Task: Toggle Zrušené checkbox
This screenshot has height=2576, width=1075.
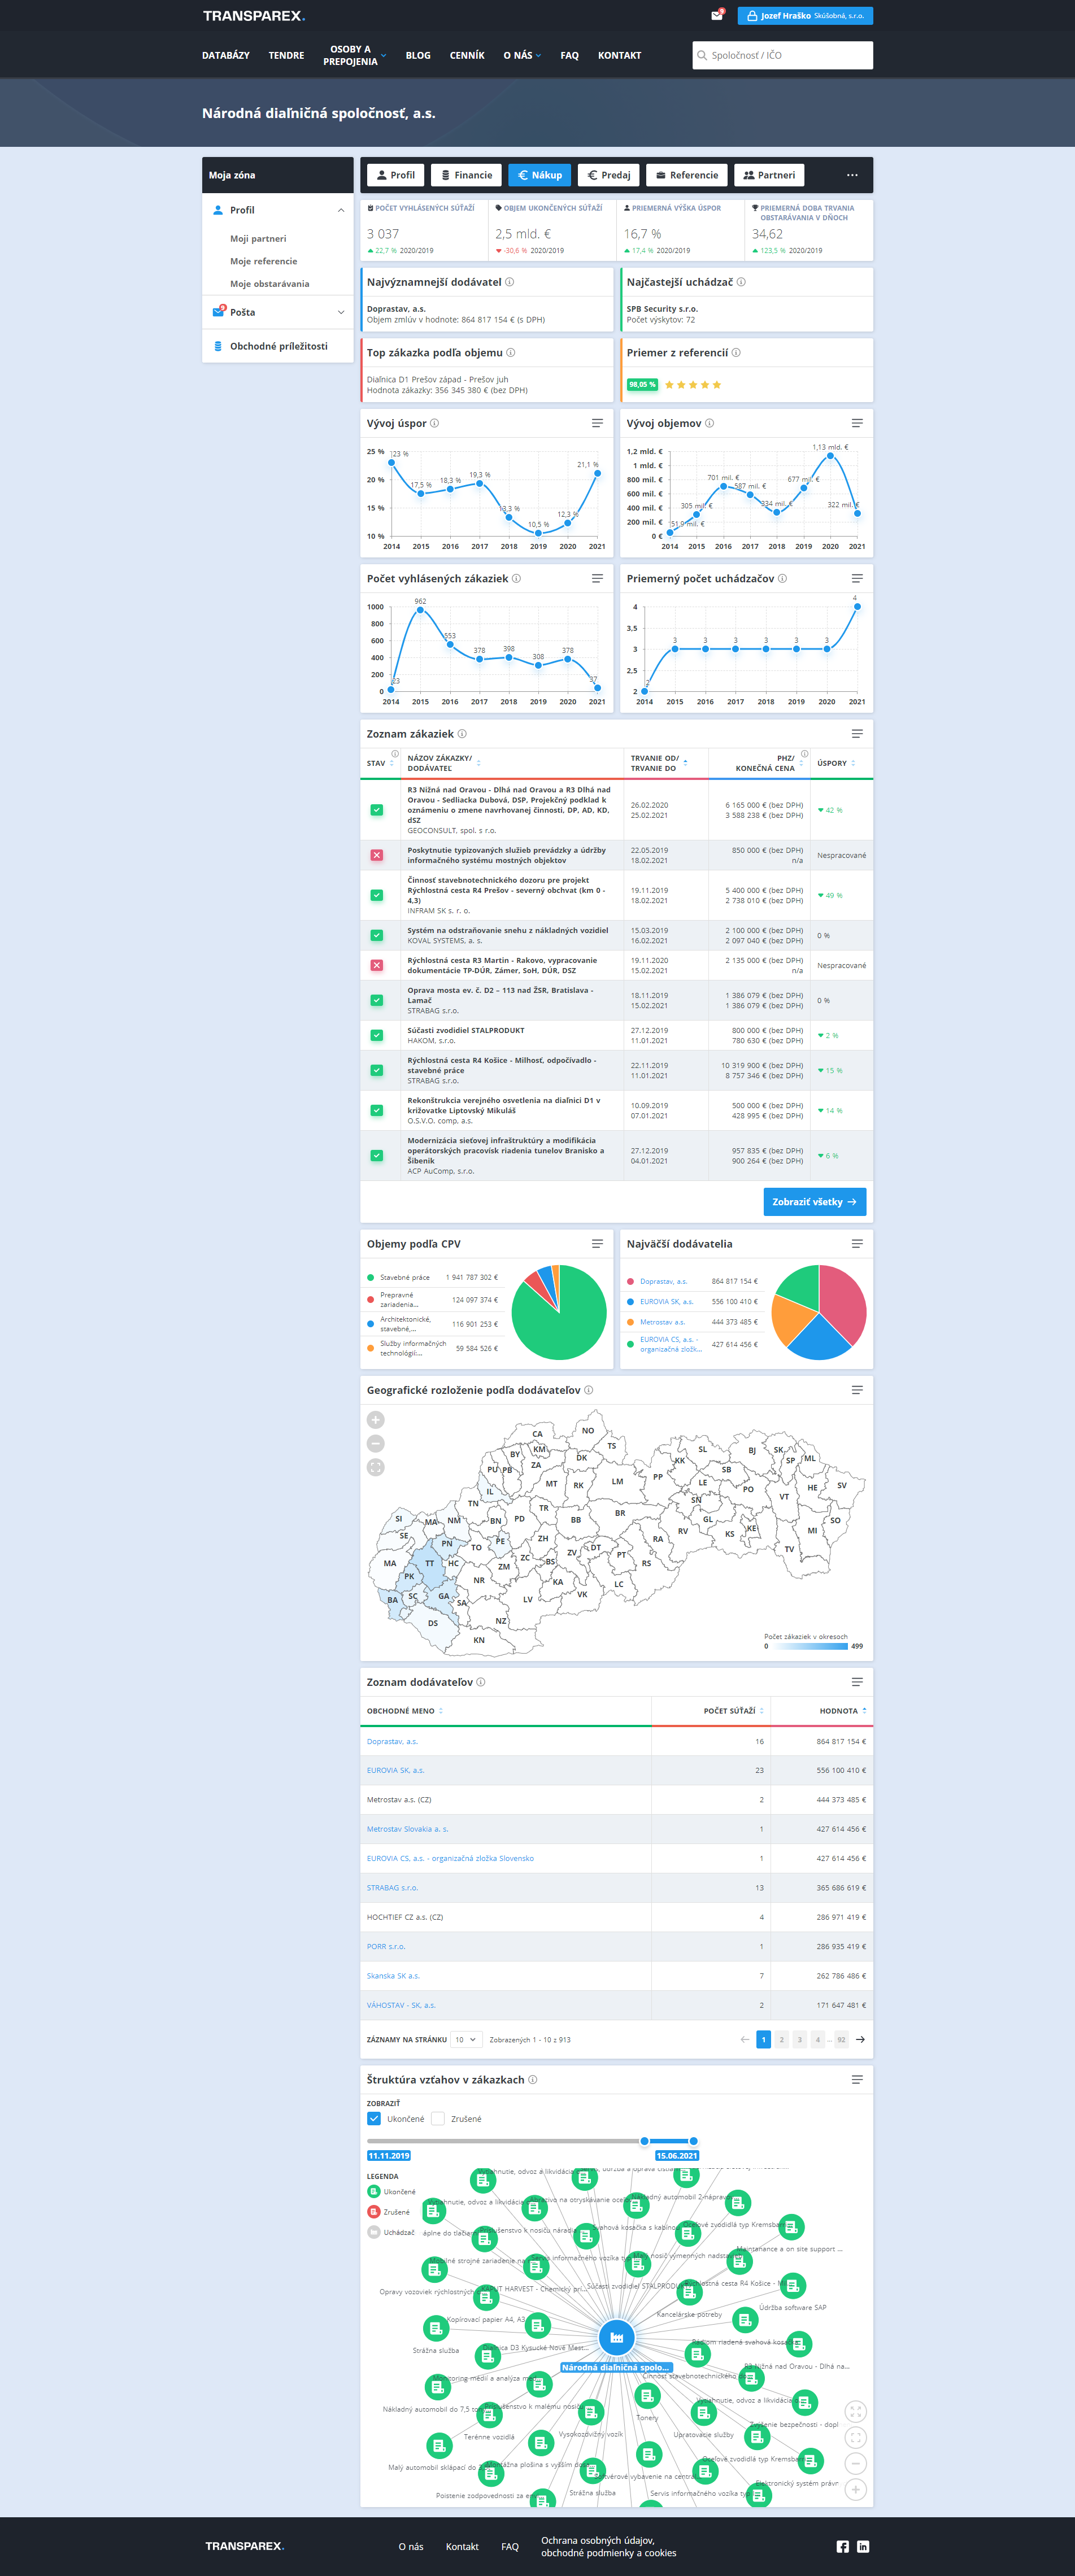Action: point(438,2118)
